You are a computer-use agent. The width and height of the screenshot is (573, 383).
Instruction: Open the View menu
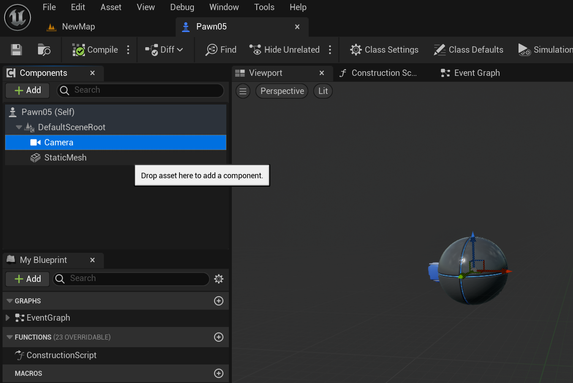point(146,7)
